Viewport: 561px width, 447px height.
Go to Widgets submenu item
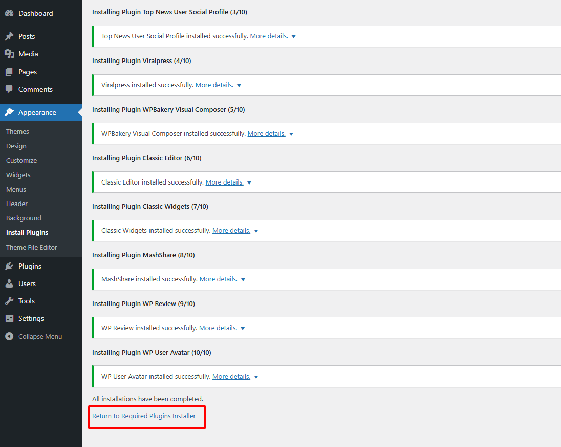click(x=18, y=175)
